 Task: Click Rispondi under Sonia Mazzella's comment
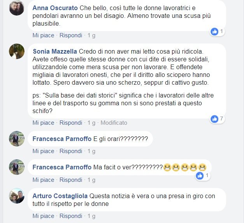[x=71, y=123]
